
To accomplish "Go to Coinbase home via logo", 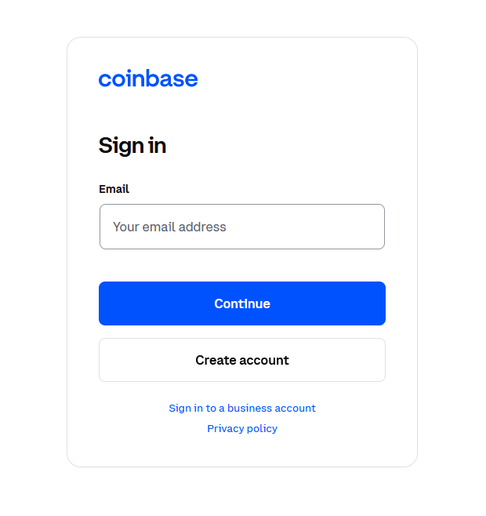I will pos(148,78).
